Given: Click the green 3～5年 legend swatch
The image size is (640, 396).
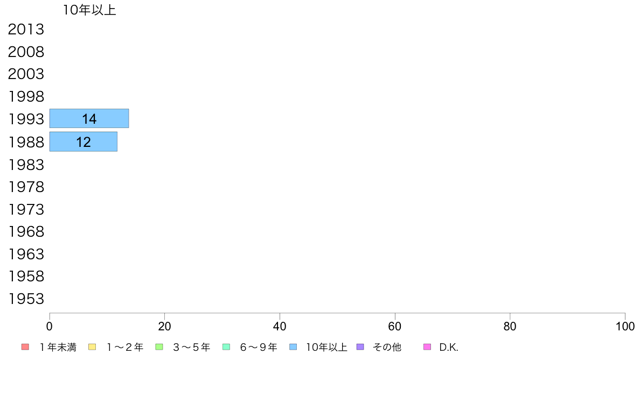Looking at the screenshot, I should (x=159, y=347).
